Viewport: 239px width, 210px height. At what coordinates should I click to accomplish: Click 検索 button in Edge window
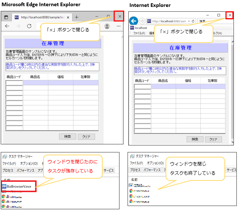coord(68,137)
